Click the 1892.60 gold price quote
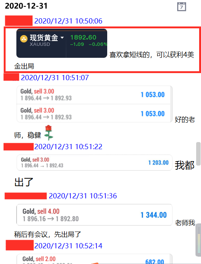This screenshot has width=201, height=264. tap(83, 37)
